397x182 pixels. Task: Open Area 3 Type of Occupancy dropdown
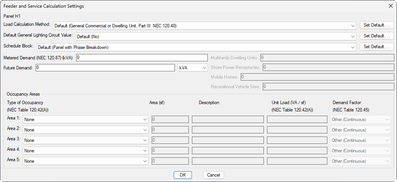pyautogui.click(x=86, y=140)
